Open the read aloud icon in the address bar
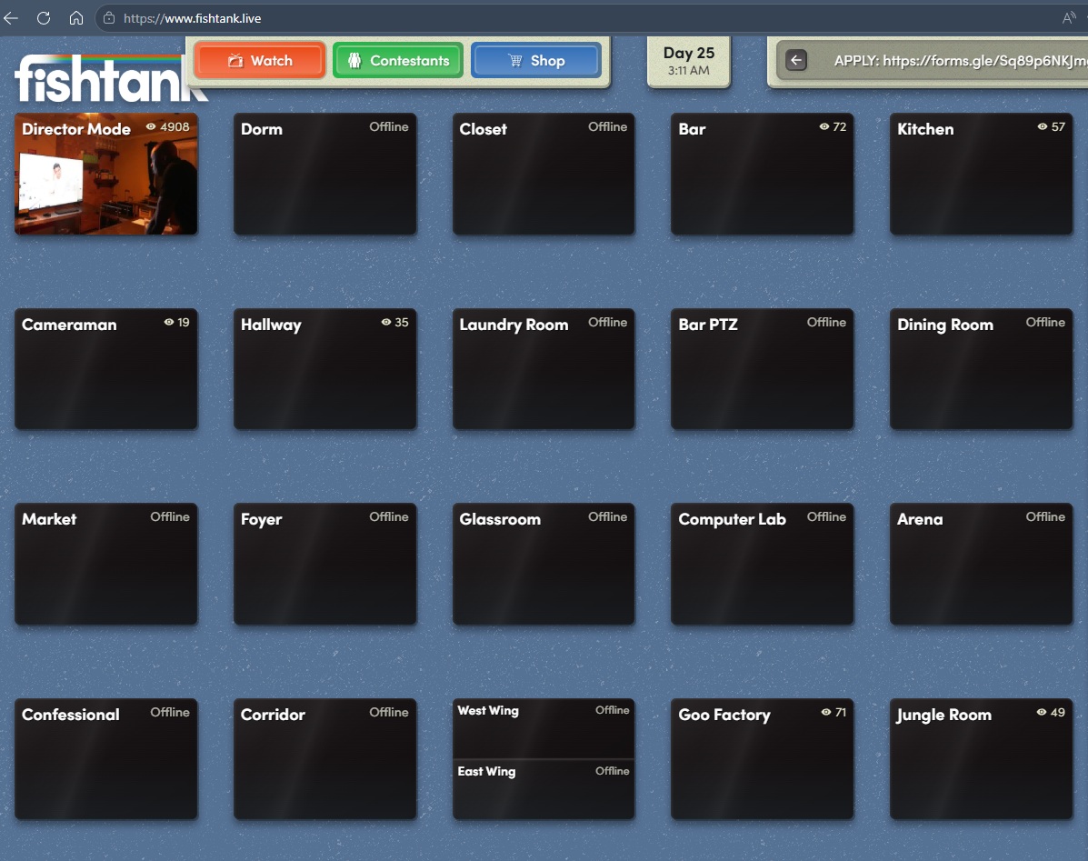The image size is (1088, 861). point(1069,18)
